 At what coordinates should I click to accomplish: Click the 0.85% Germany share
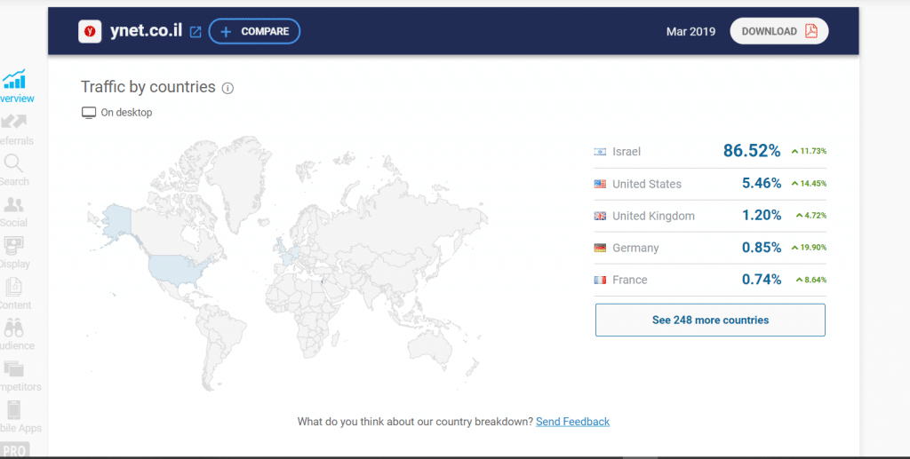point(762,248)
